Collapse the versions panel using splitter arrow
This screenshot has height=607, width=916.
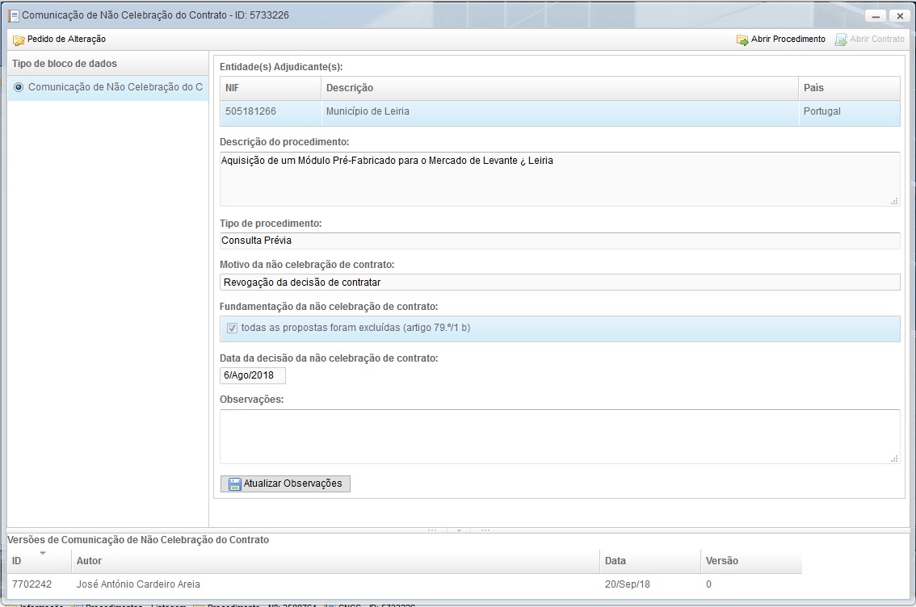click(x=458, y=530)
